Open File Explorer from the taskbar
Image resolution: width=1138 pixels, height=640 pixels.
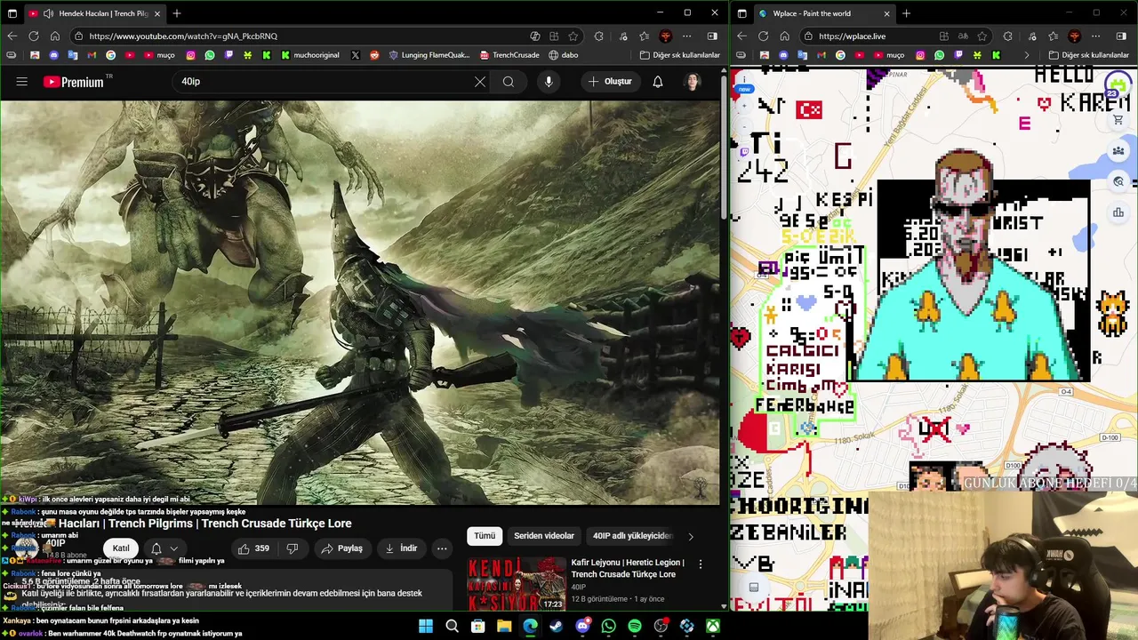[x=504, y=627]
